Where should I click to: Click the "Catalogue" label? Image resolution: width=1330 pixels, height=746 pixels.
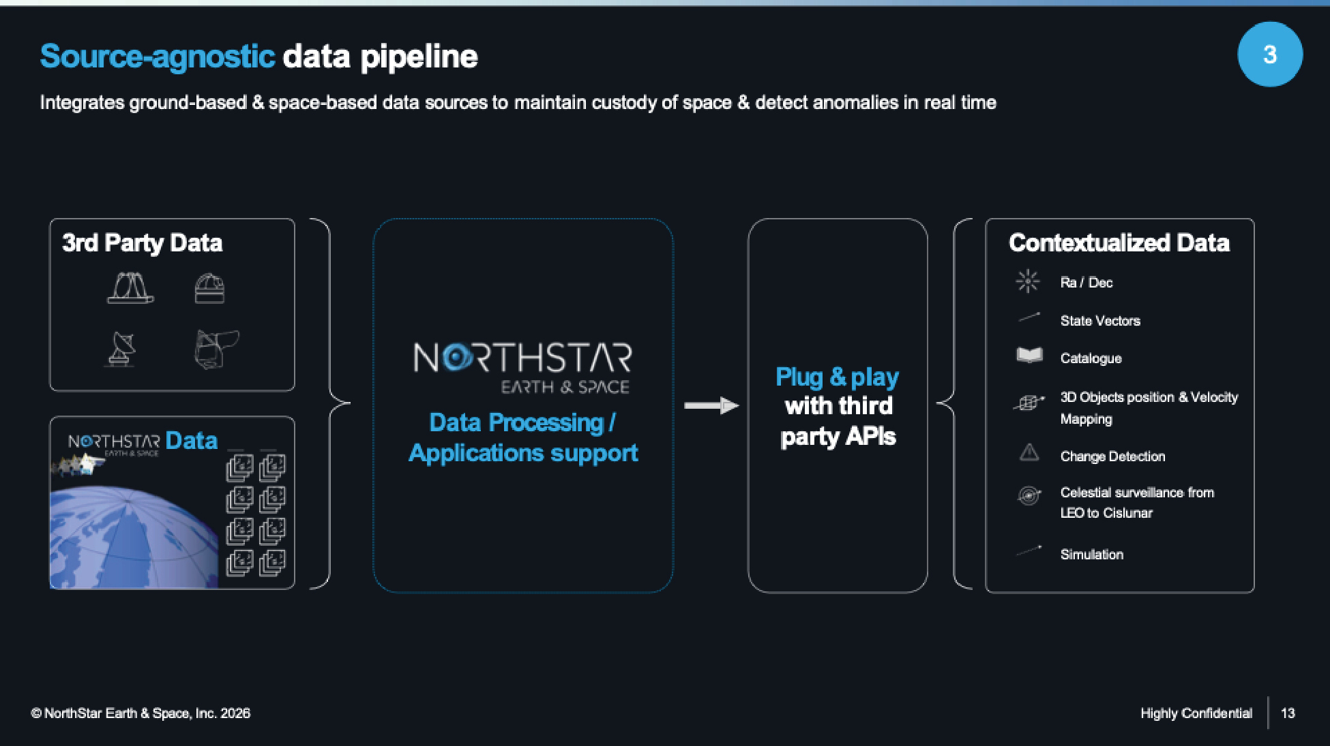tap(1091, 358)
